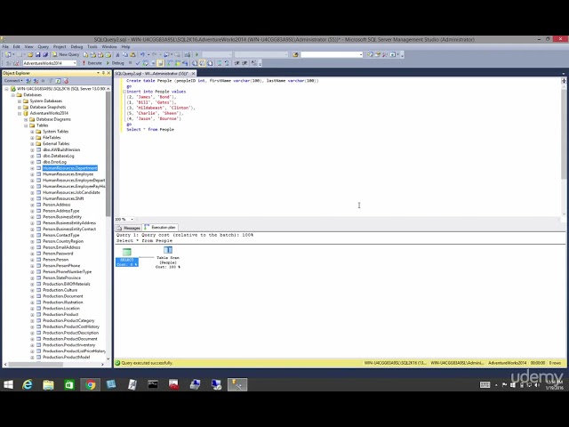Image resolution: width=569 pixels, height=427 pixels.
Task: Click the Increase Indent icon
Action: 244,63
